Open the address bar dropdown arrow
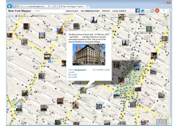178x126 pixels. coord(51,6)
